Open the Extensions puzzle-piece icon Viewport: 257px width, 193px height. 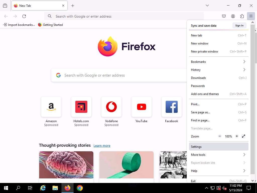[242, 16]
